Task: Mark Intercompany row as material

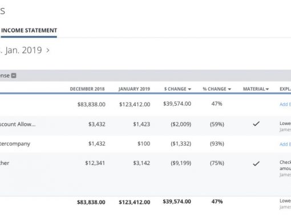Action: tap(256, 144)
